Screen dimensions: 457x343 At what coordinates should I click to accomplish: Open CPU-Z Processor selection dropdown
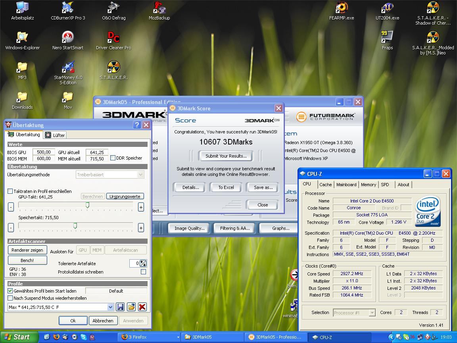pyautogui.click(x=354, y=313)
